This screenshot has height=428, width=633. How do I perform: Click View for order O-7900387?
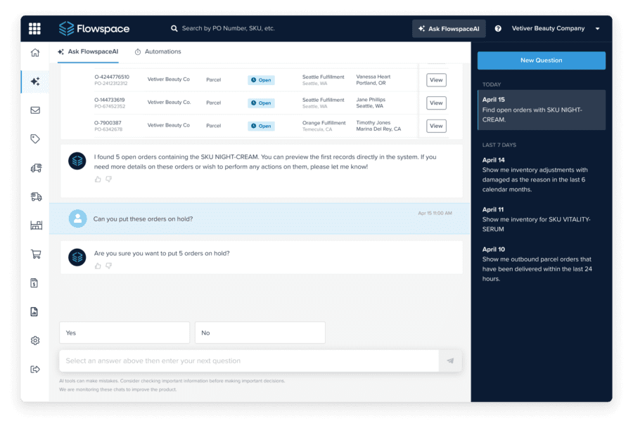(x=436, y=126)
